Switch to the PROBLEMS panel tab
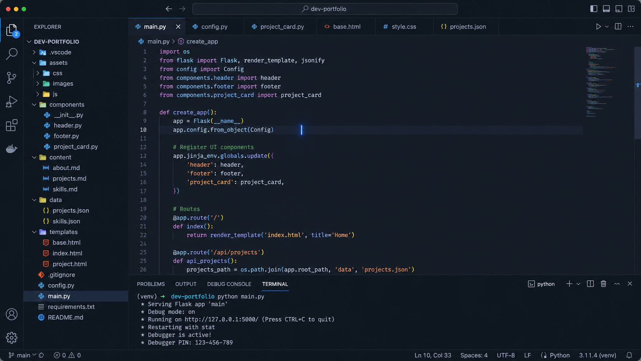 click(x=151, y=284)
